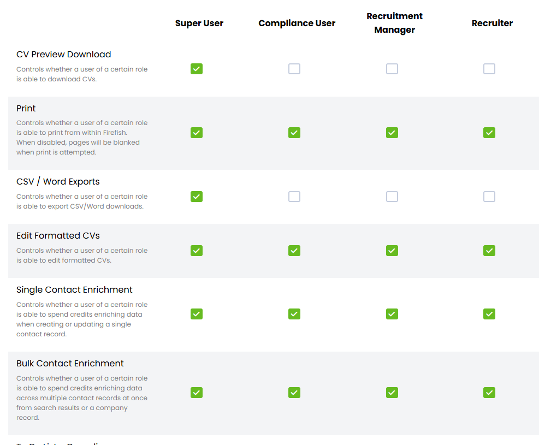
Task: Click the Bulk Contact Enrichment setting title
Action: point(70,364)
